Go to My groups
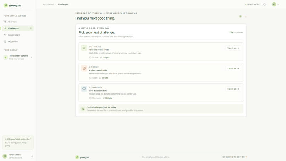This screenshot has width=286, height=161. click(18, 42)
